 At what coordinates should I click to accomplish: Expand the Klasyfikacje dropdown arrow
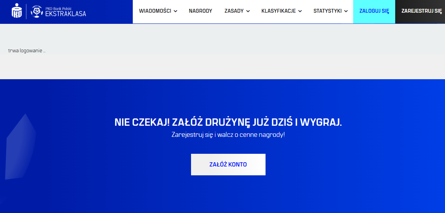pyautogui.click(x=300, y=11)
